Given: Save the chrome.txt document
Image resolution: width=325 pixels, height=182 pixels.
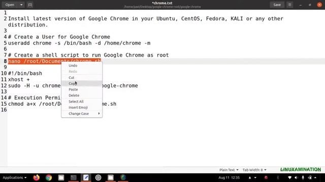Looking at the screenshot, I should 277,5.
